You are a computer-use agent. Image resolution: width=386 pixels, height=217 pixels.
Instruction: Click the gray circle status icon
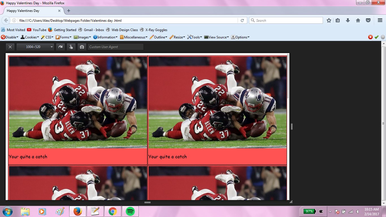pos(383,37)
